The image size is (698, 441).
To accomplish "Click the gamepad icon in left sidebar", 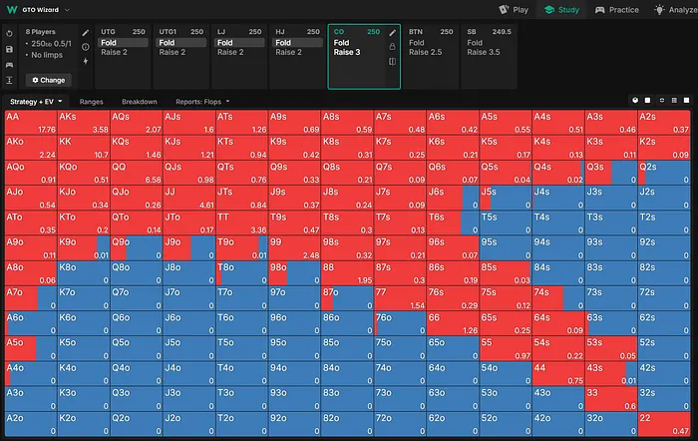I will [x=9, y=63].
